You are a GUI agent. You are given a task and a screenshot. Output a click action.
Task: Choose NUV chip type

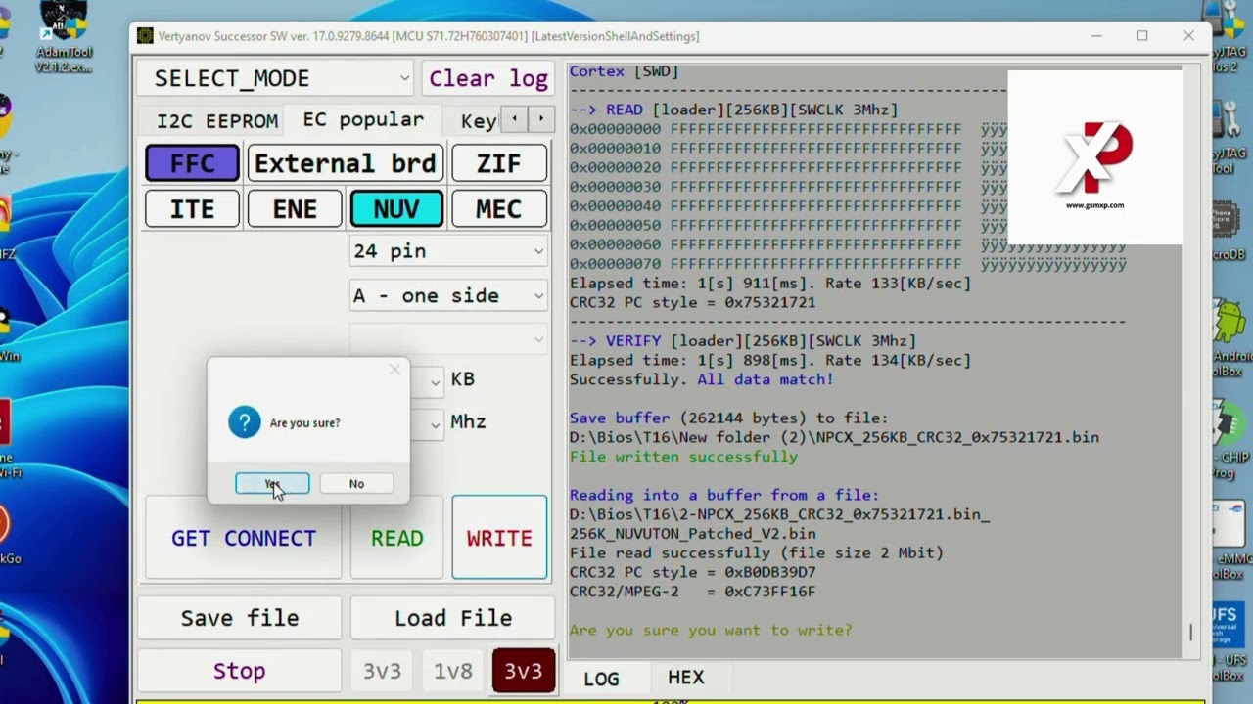[x=396, y=209]
